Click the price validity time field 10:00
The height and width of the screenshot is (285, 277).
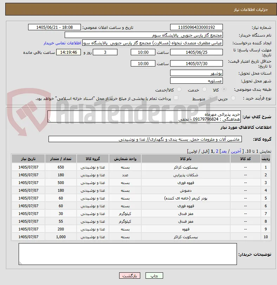143,63
